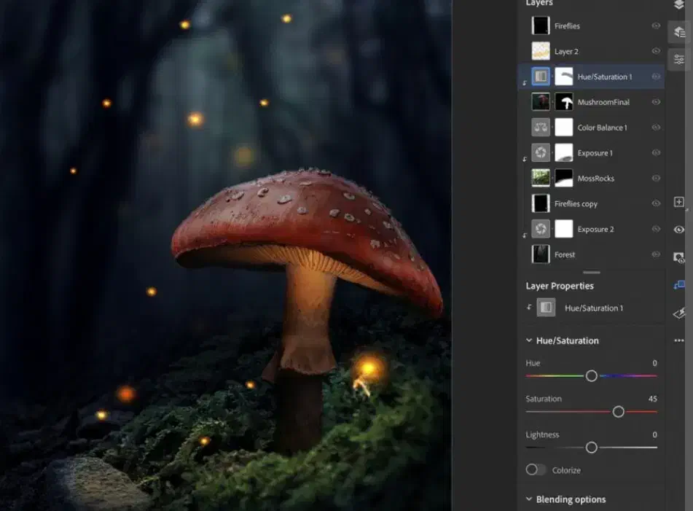
Task: Enable the Colorize toggle
Action: pos(536,470)
